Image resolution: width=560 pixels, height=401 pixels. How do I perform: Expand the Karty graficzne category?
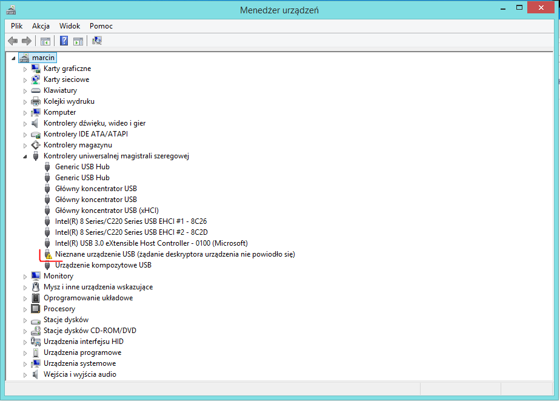25,69
